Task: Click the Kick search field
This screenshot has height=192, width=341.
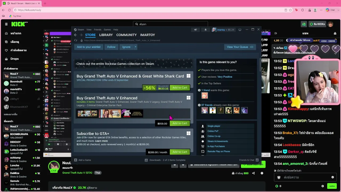Action: pyautogui.click(x=170, y=24)
